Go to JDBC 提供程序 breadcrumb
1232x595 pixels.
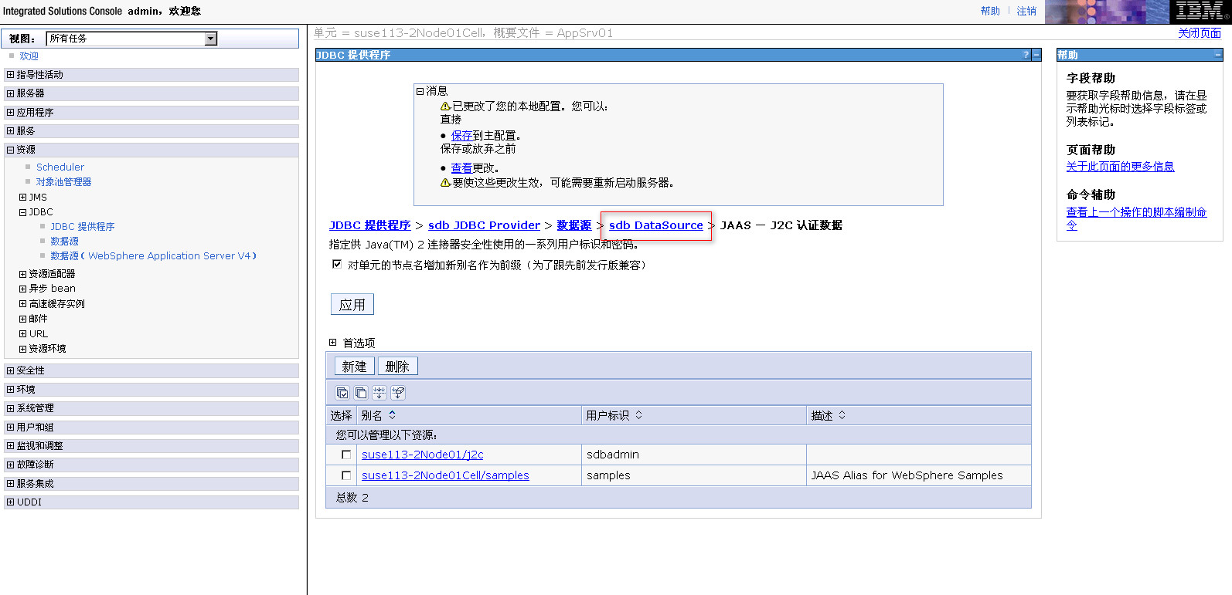coord(370,225)
